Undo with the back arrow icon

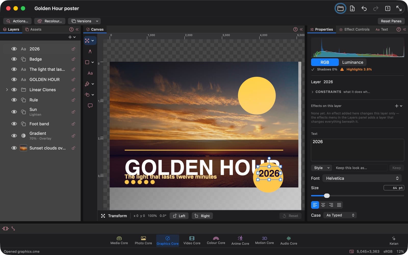364,8
